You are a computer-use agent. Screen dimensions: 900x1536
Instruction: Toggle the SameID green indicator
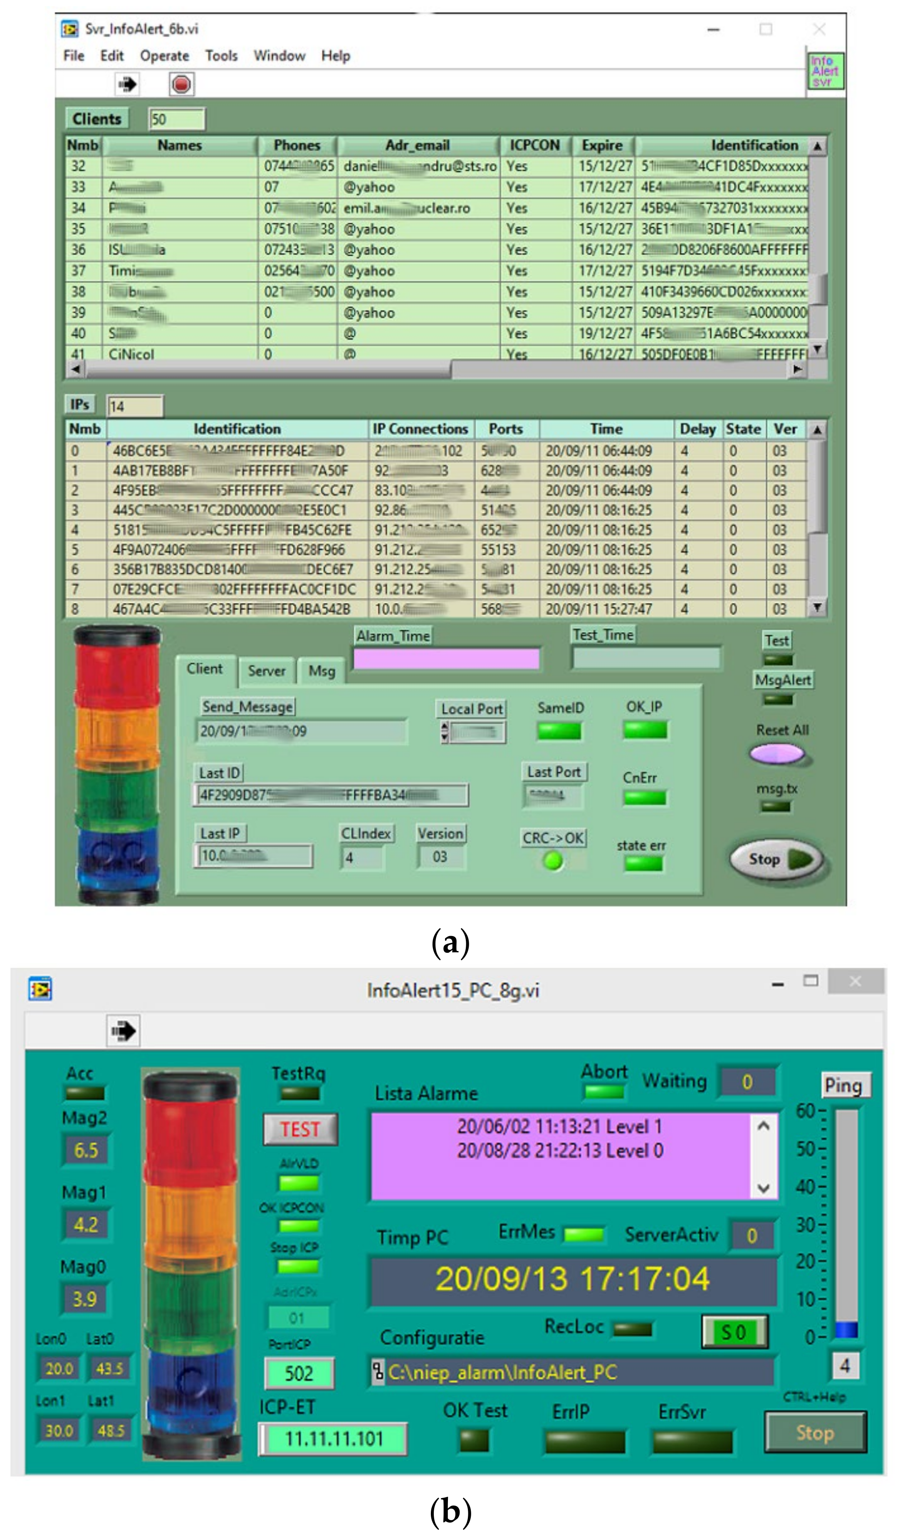[559, 731]
